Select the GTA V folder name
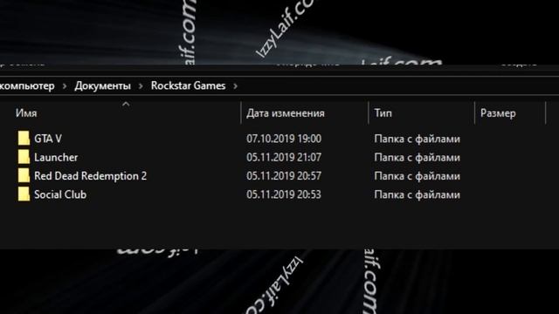The height and width of the screenshot is (314, 559). [48, 139]
